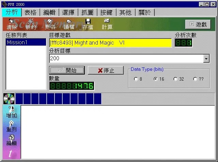The height and width of the screenshot is (162, 218).
Task: Click the 更名 (Rename) toolbar icon
Action: (x=50, y=24)
